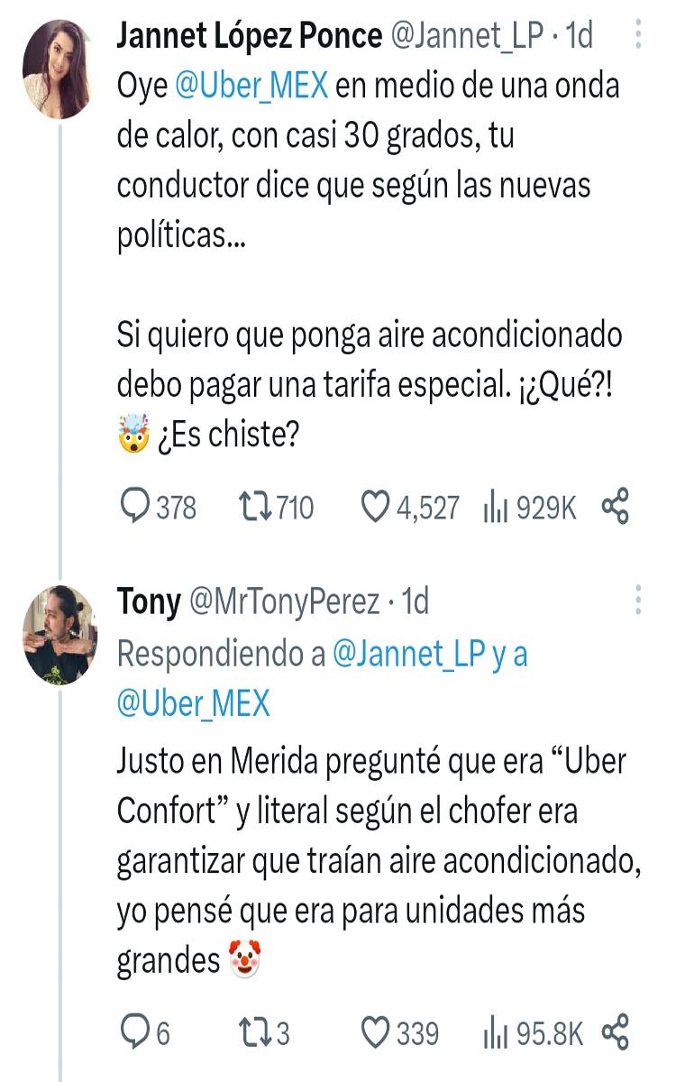Screen dimensions: 676x1082
Task: Share Tony's reply tweet
Action: point(615,1031)
